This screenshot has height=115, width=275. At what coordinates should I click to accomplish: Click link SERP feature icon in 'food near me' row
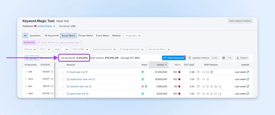(x=204, y=72)
